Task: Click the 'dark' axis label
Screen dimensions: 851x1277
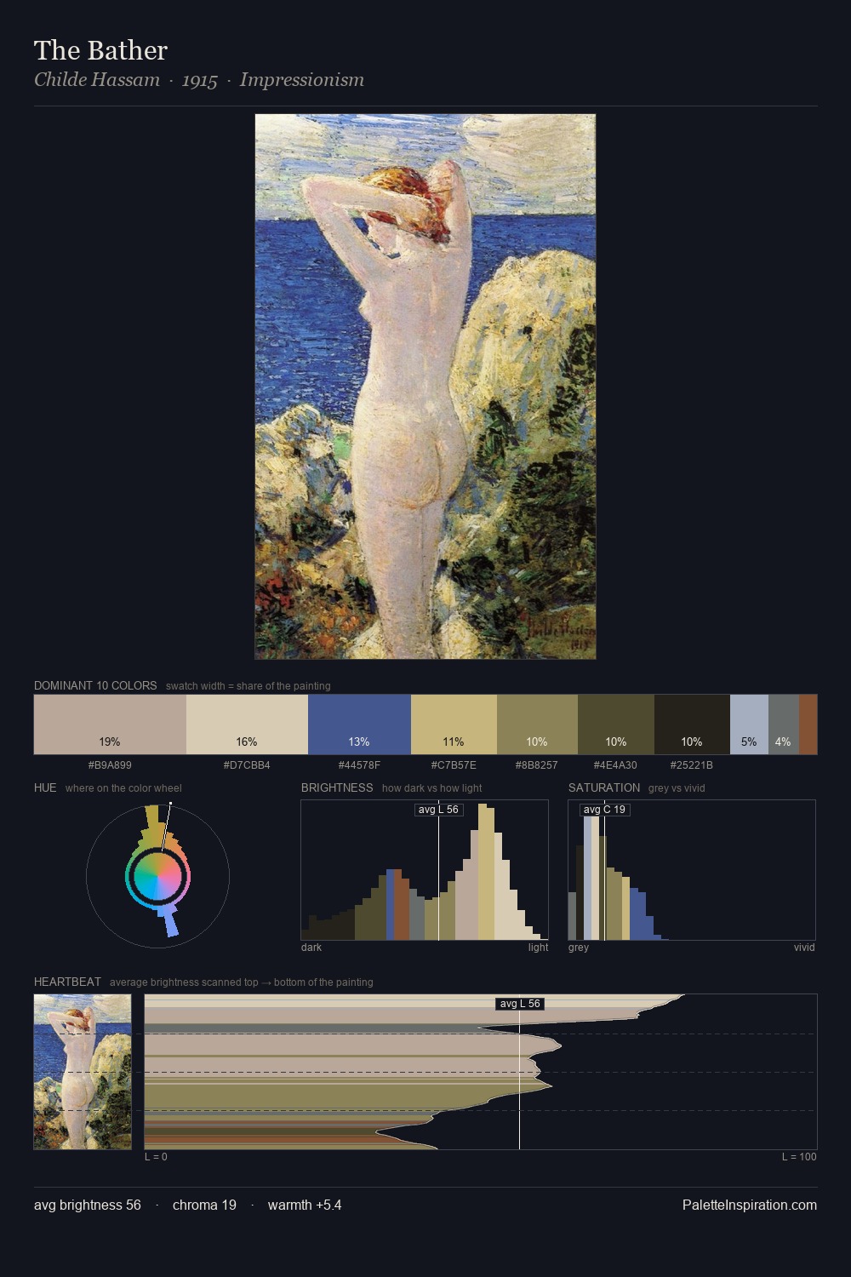Action: 311,947
